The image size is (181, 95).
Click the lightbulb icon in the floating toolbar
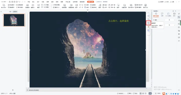tap(149, 27)
